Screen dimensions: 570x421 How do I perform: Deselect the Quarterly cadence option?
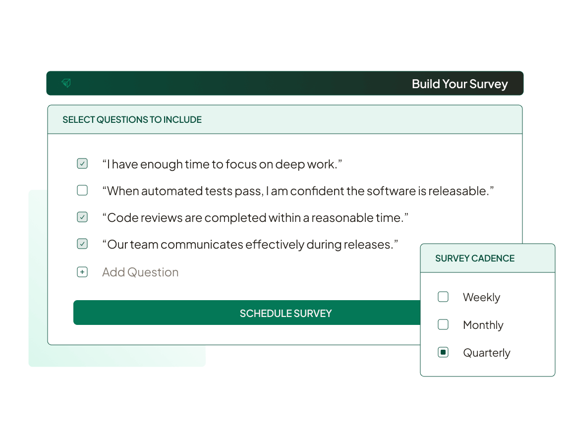(x=443, y=352)
